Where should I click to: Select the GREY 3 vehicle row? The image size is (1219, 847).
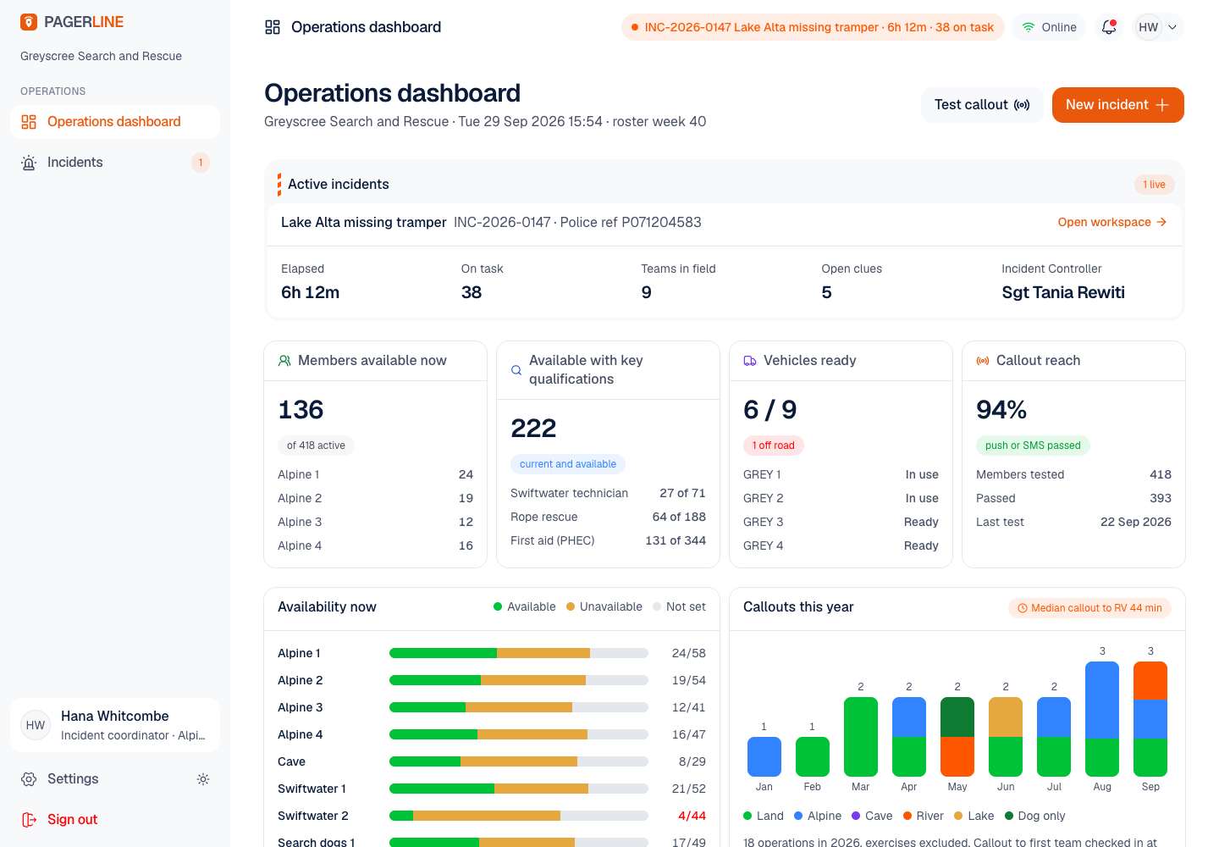point(841,522)
